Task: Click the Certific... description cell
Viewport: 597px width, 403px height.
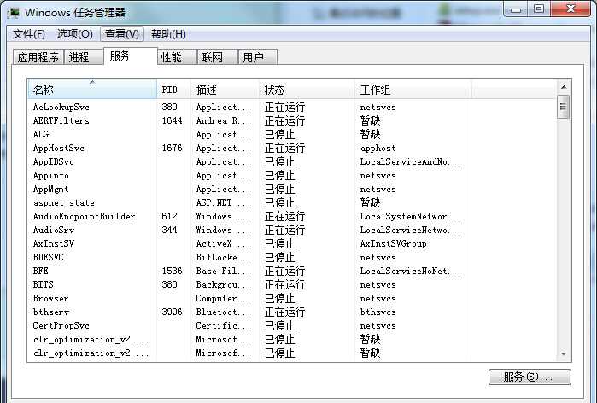Action: pyautogui.click(x=224, y=326)
